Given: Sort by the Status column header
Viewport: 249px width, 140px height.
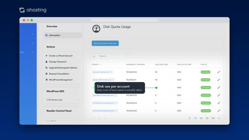Looking at the screenshot, I should (203, 65).
